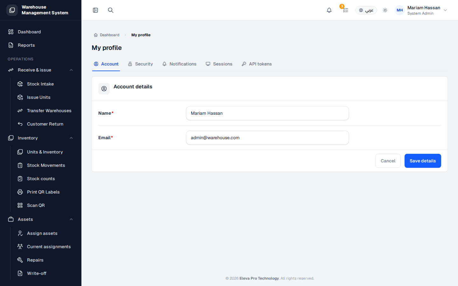Click the Email input field

point(267,138)
